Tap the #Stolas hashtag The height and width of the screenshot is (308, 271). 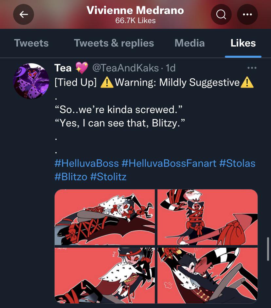(x=237, y=163)
